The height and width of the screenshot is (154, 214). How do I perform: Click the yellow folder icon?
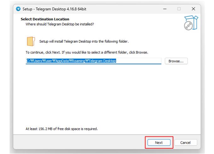[x=31, y=41]
